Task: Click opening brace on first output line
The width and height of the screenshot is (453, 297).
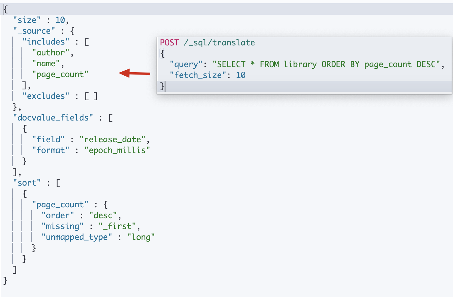Action: [x=5, y=9]
